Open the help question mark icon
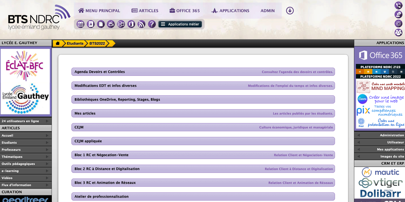 (x=152, y=24)
